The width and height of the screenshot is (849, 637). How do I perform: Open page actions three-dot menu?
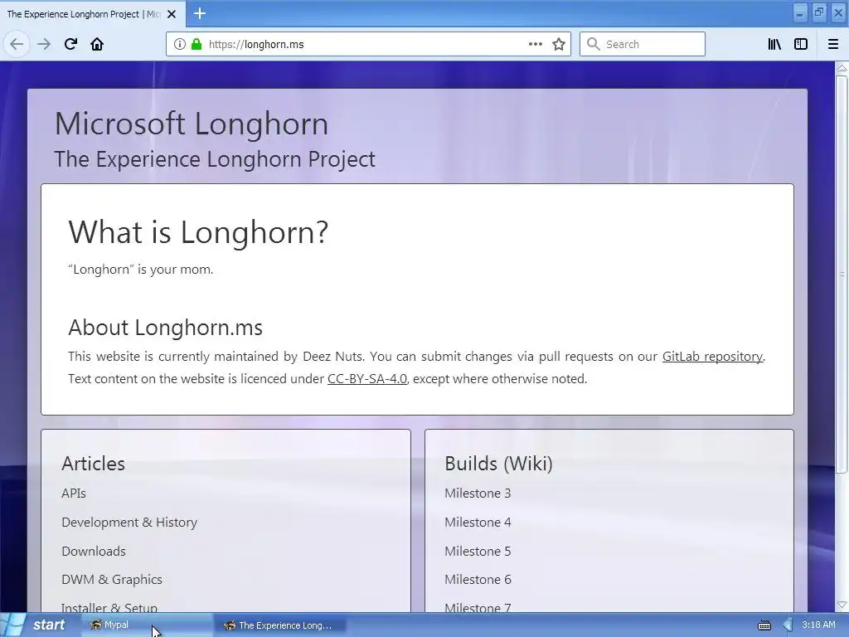536,44
